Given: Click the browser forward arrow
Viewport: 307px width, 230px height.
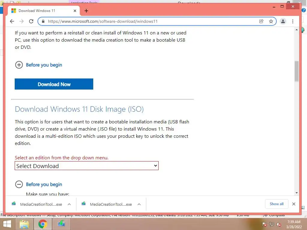Looking at the screenshot, I should (x=22, y=21).
